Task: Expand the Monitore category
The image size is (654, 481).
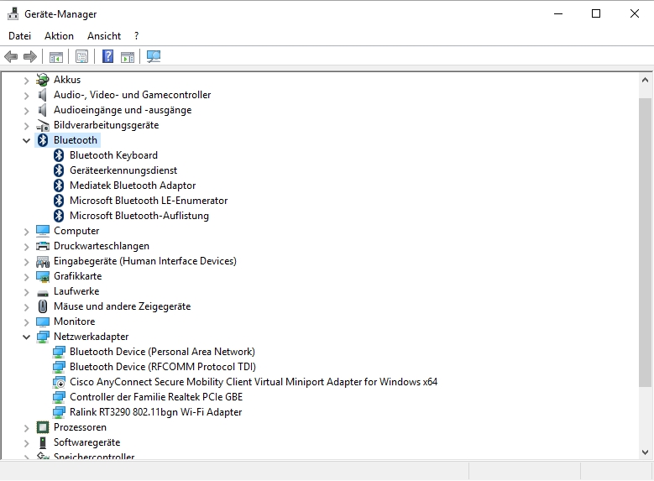Action: [26, 322]
